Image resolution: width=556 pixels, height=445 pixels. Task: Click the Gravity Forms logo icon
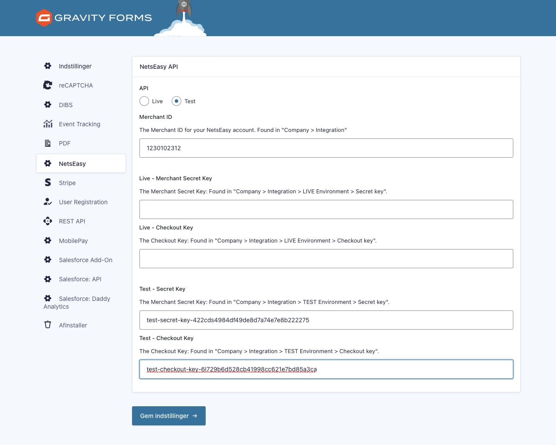tap(44, 18)
